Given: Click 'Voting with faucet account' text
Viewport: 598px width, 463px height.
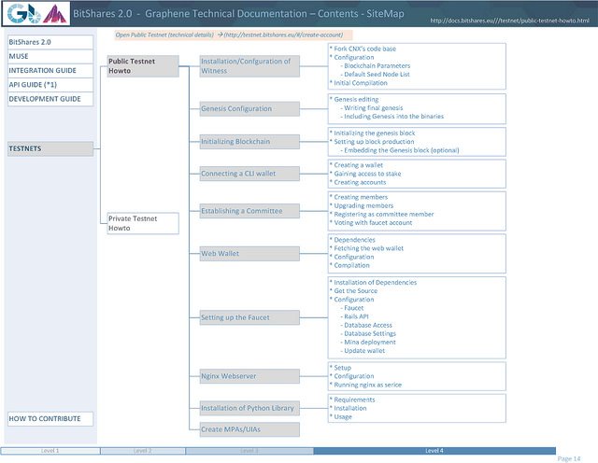Looking at the screenshot, I should tap(373, 222).
